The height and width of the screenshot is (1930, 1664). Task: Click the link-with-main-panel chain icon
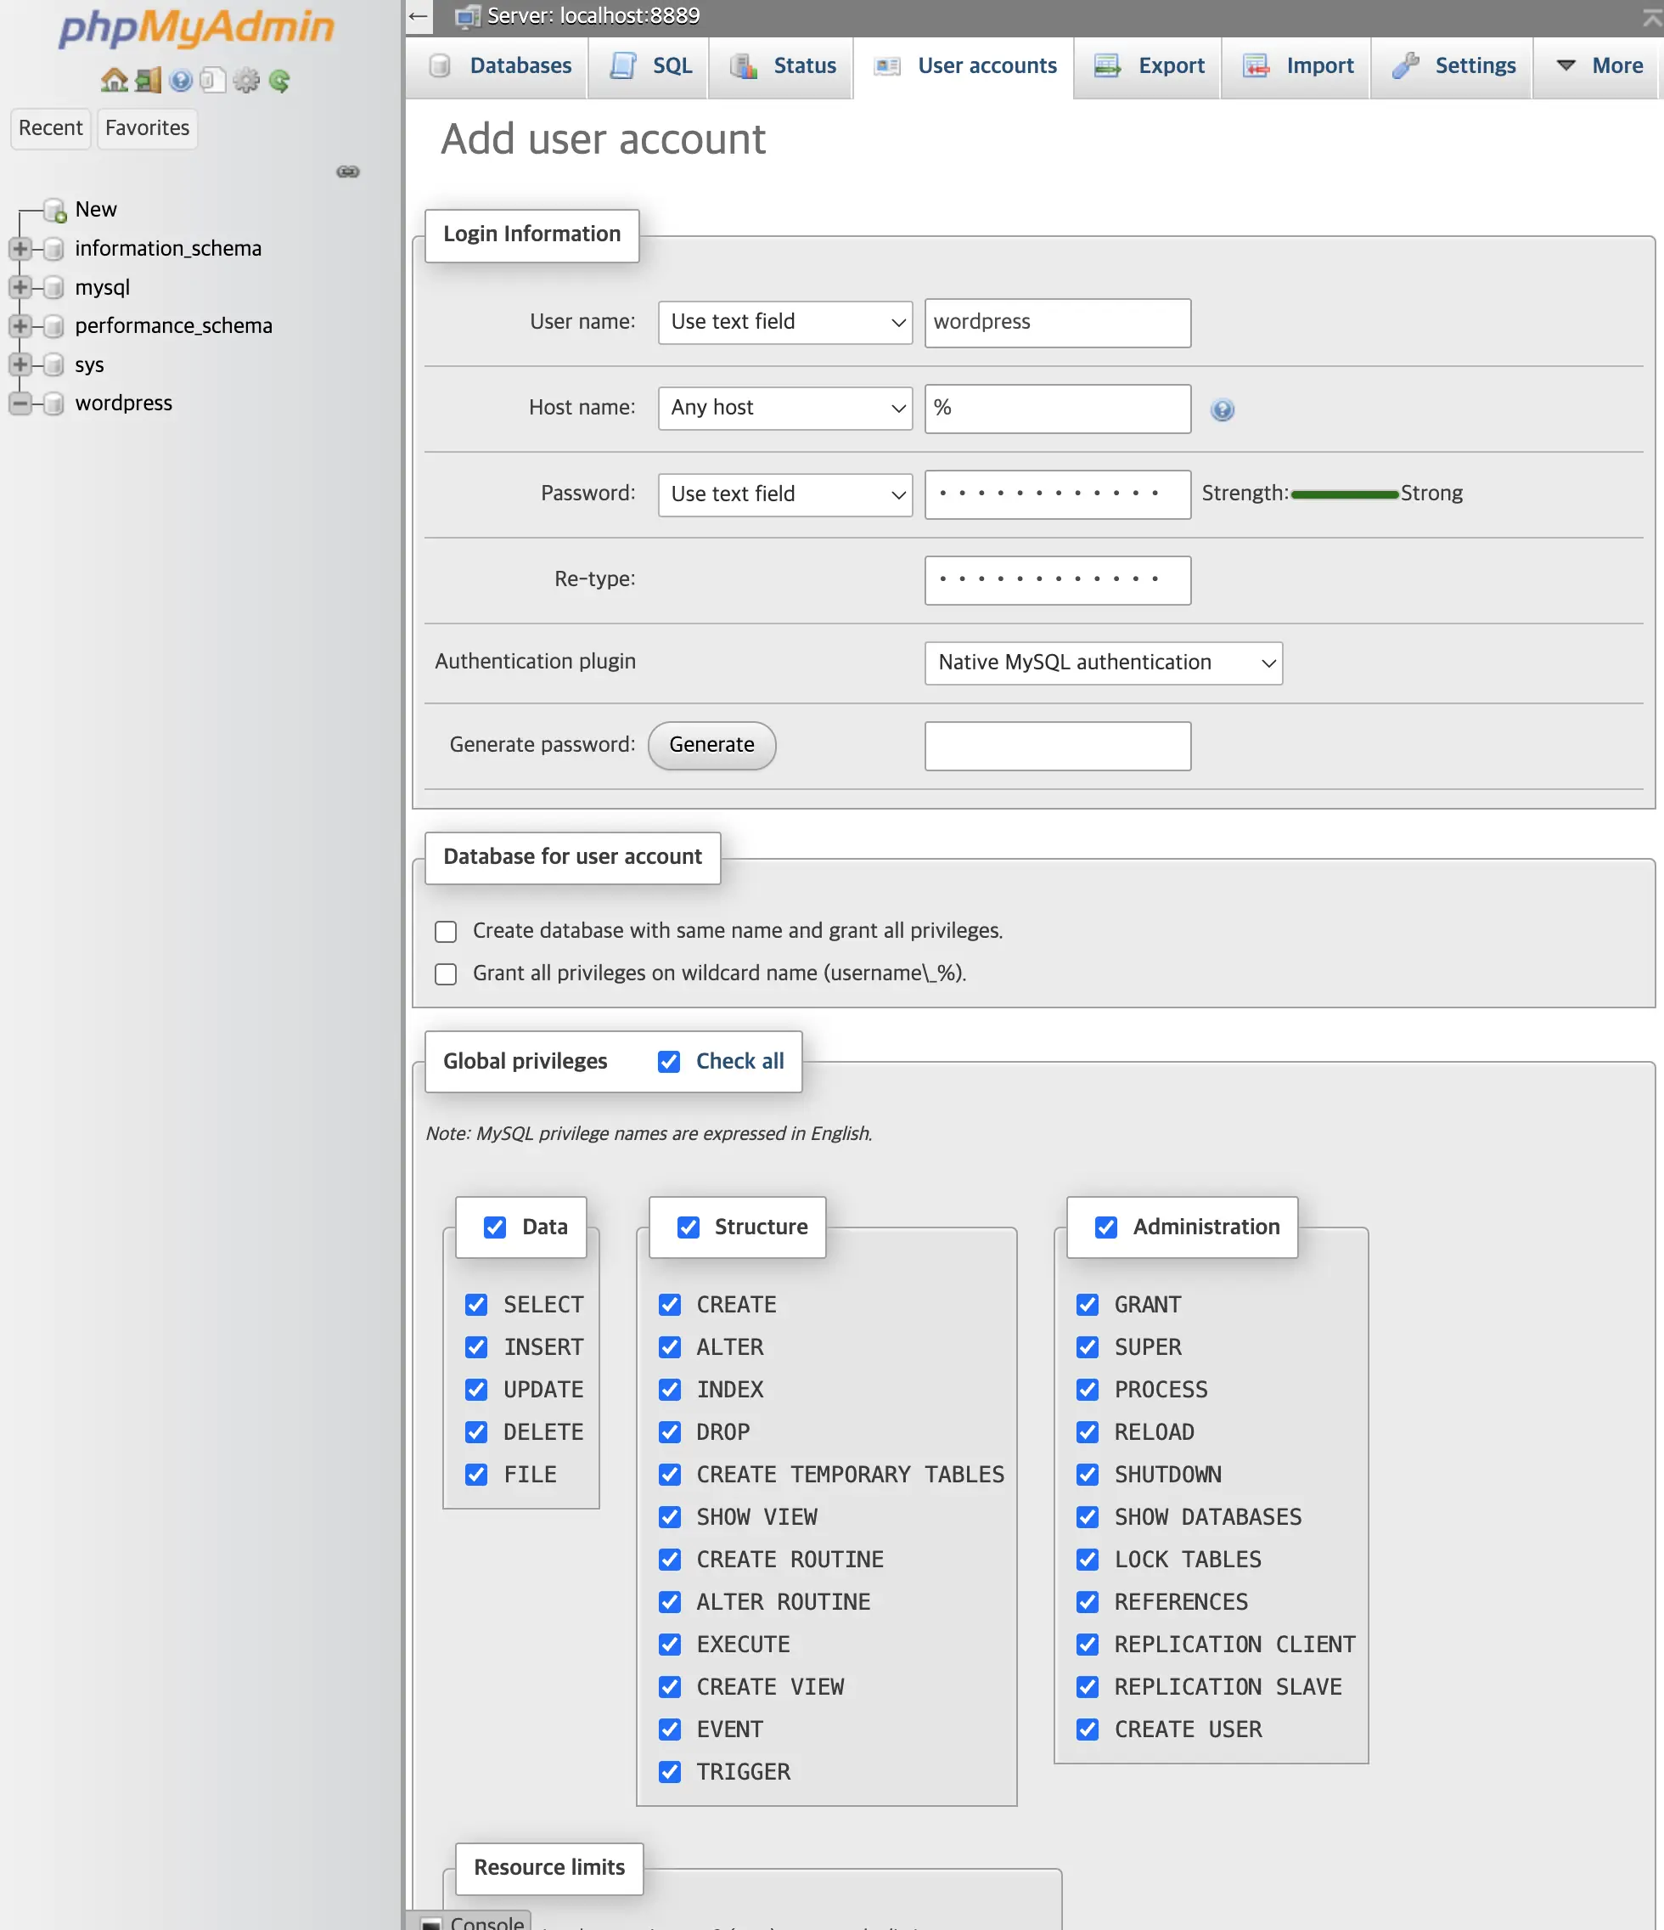click(x=347, y=172)
